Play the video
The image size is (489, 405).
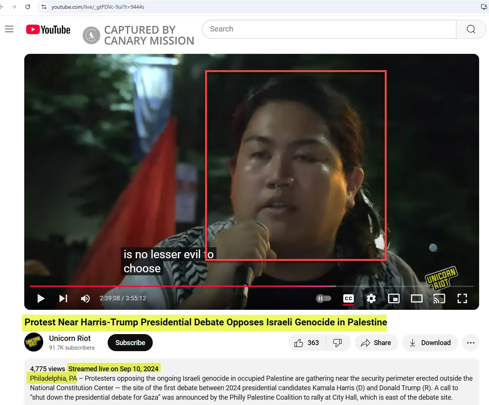[41, 298]
